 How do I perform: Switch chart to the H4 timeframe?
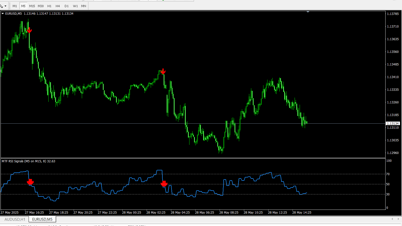(58, 6)
